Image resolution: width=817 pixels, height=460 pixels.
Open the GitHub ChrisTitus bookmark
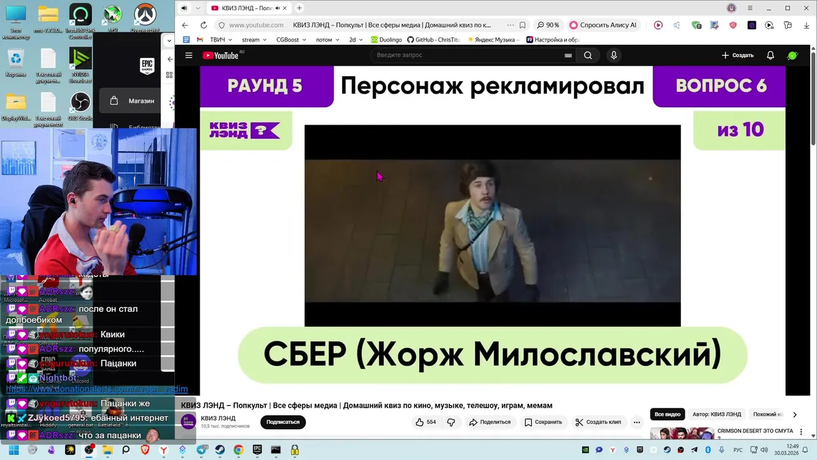(x=434, y=40)
